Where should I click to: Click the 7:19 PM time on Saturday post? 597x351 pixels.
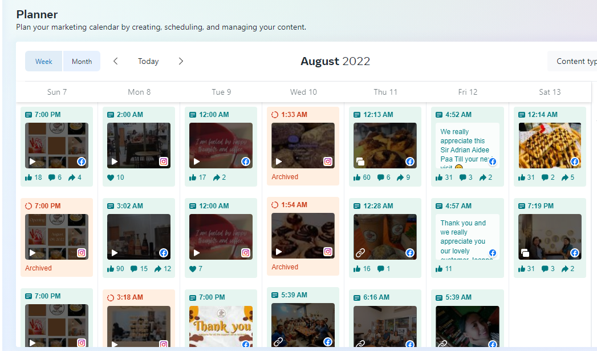(x=541, y=206)
